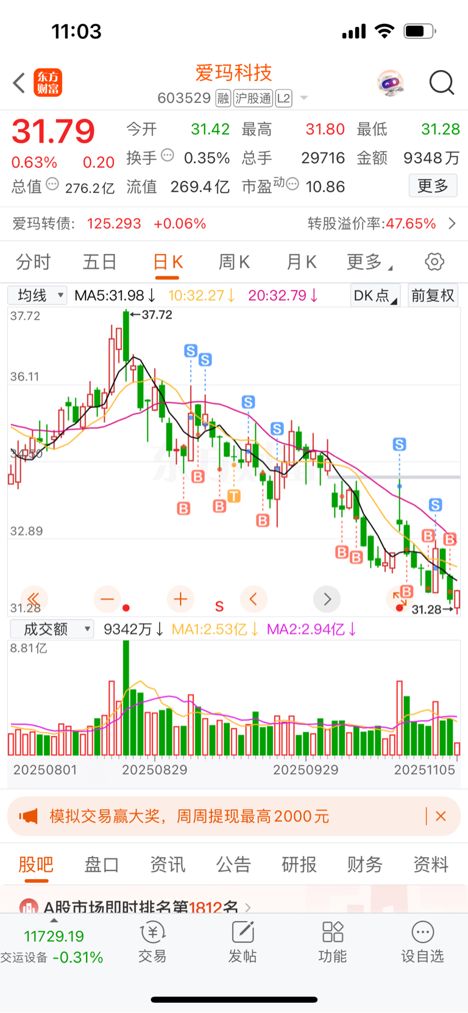Image resolution: width=468 pixels, height=1013 pixels.
Task: Tap 设自选 add-to-watchlist icon
Action: click(x=422, y=942)
